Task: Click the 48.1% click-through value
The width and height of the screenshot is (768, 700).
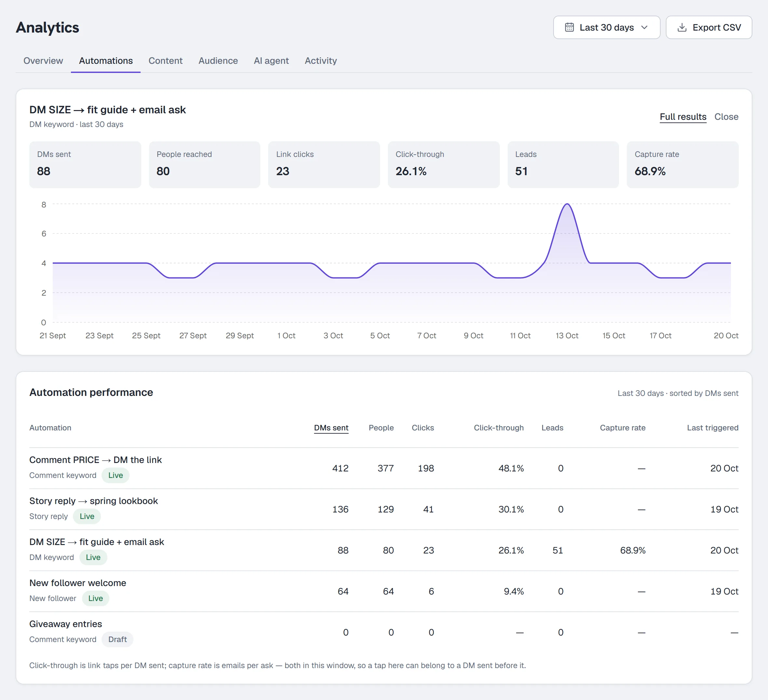Action: [x=511, y=468]
